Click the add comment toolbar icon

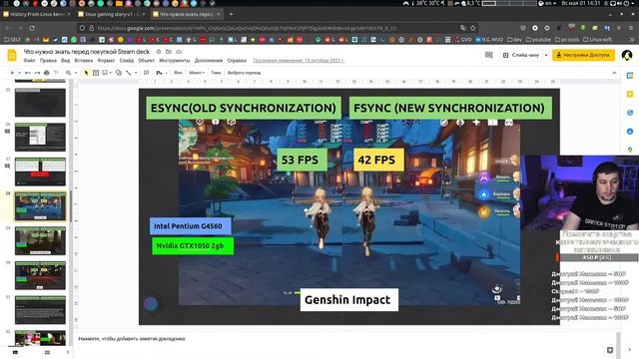[147, 73]
